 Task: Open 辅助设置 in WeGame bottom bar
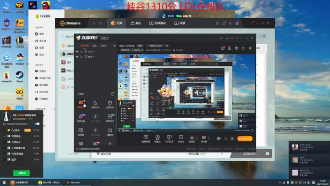pos(104,154)
